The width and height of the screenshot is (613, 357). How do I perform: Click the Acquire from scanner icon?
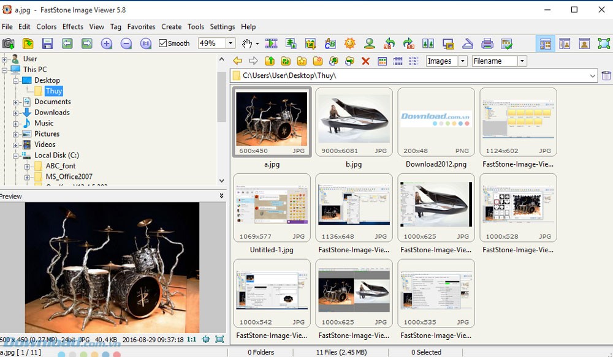pos(467,43)
